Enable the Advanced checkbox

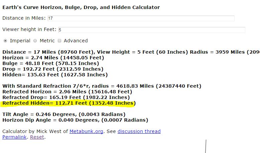coord(59,41)
